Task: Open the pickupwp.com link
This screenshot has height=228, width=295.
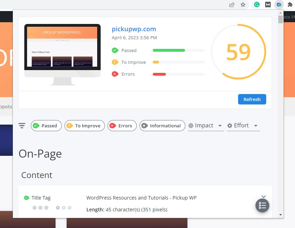Action: [134, 29]
